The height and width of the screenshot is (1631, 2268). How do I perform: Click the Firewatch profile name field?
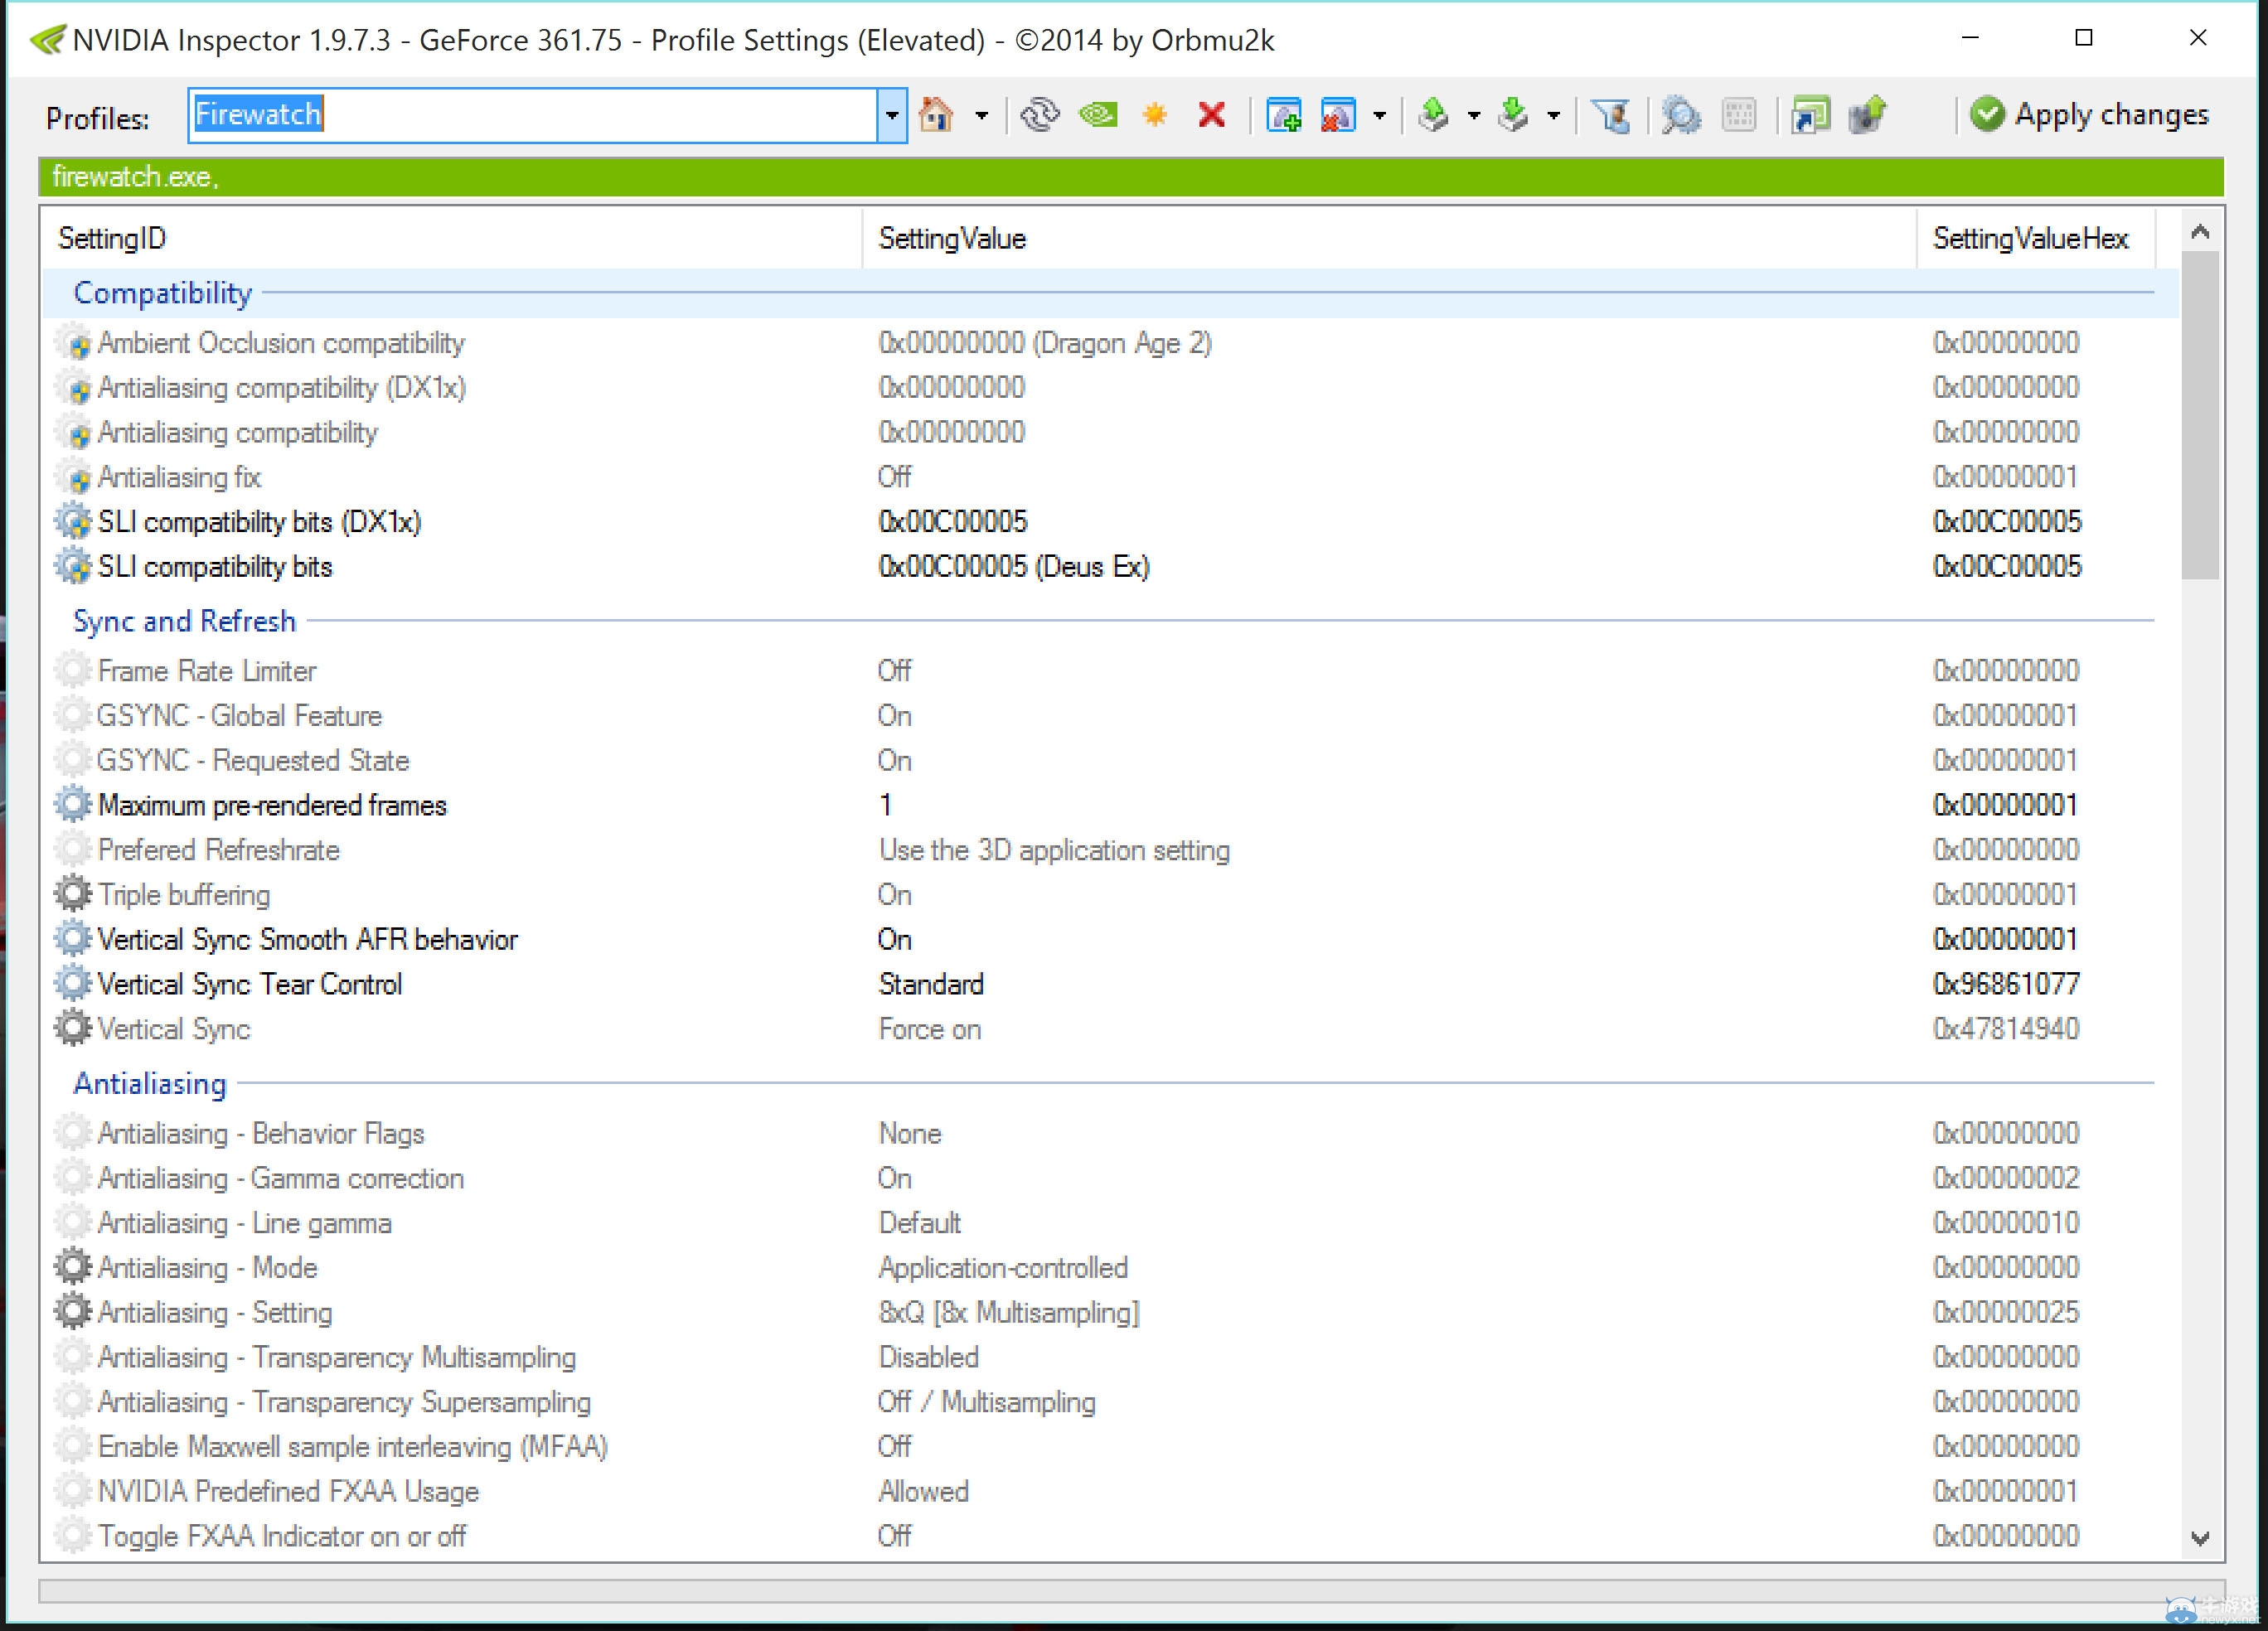coord(533,115)
